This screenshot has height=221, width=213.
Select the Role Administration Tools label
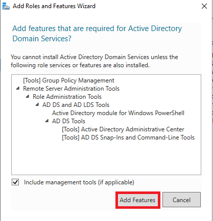pos(67,97)
